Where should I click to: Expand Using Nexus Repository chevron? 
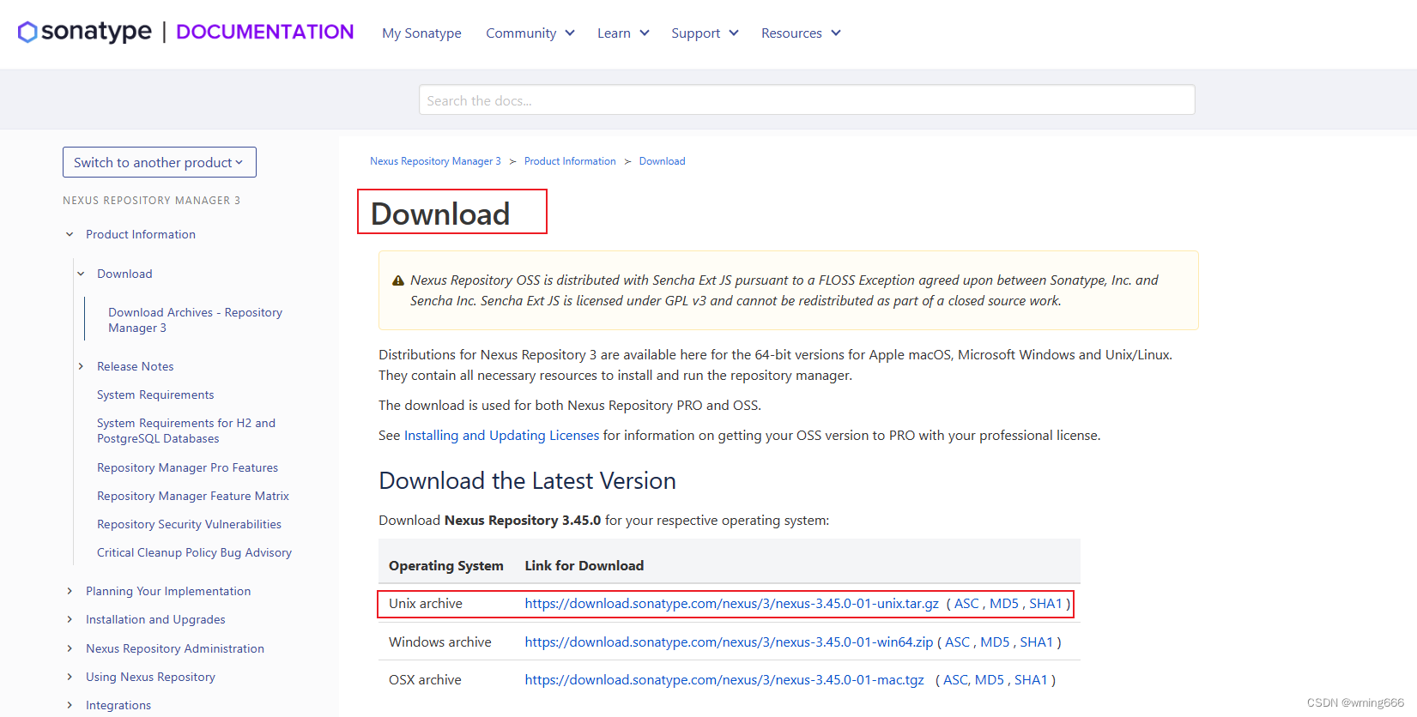pyautogui.click(x=70, y=677)
